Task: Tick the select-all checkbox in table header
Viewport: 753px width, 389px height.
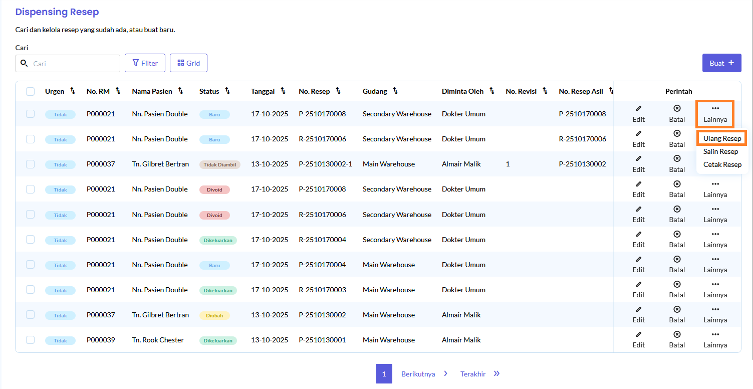Action: click(30, 91)
